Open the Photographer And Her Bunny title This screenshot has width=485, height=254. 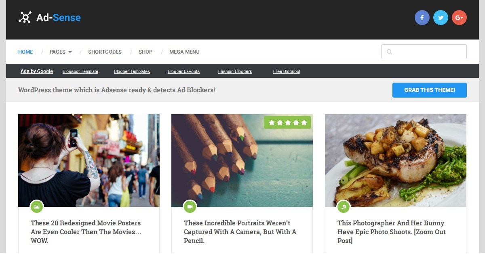tap(392, 232)
